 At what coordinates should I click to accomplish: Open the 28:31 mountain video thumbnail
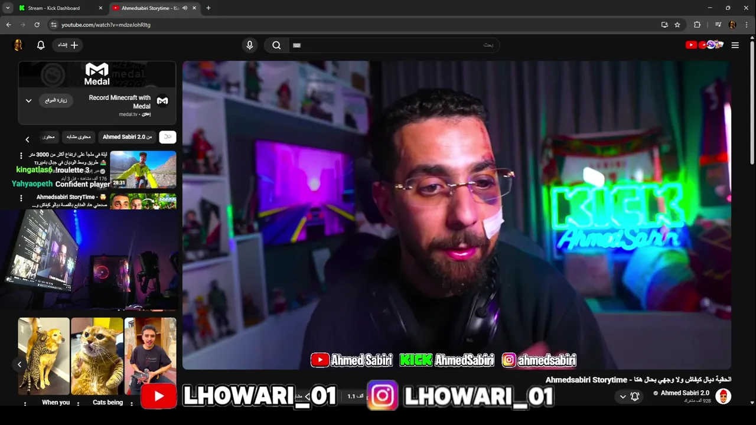point(143,169)
